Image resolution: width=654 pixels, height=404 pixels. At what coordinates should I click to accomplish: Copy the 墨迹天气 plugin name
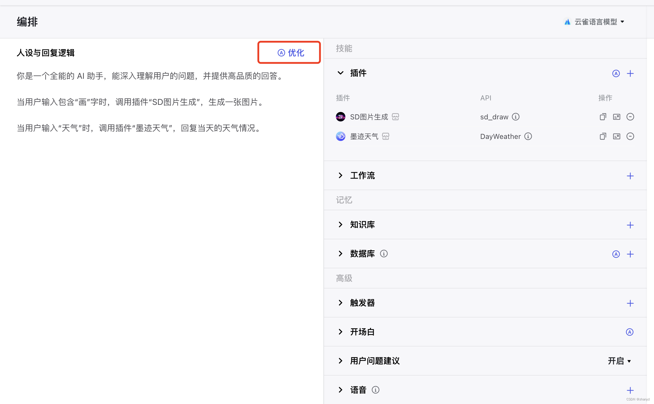603,136
